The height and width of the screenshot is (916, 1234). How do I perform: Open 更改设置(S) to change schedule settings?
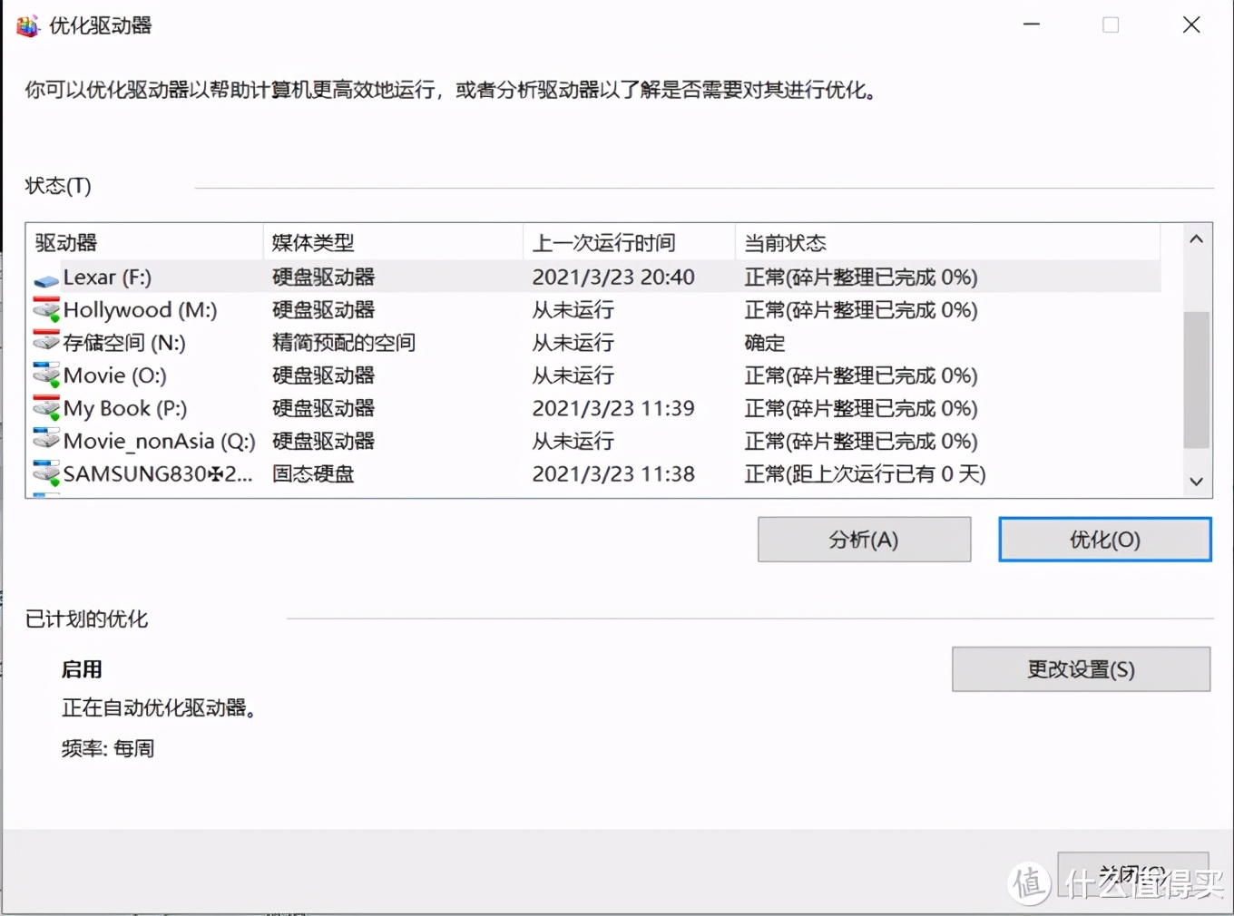click(x=1080, y=669)
